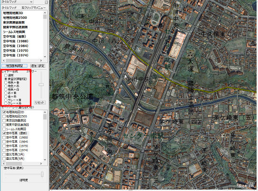Select 空中写真 (1974) in the tile map list
Viewport: 258px width, 191px height.
16,56
